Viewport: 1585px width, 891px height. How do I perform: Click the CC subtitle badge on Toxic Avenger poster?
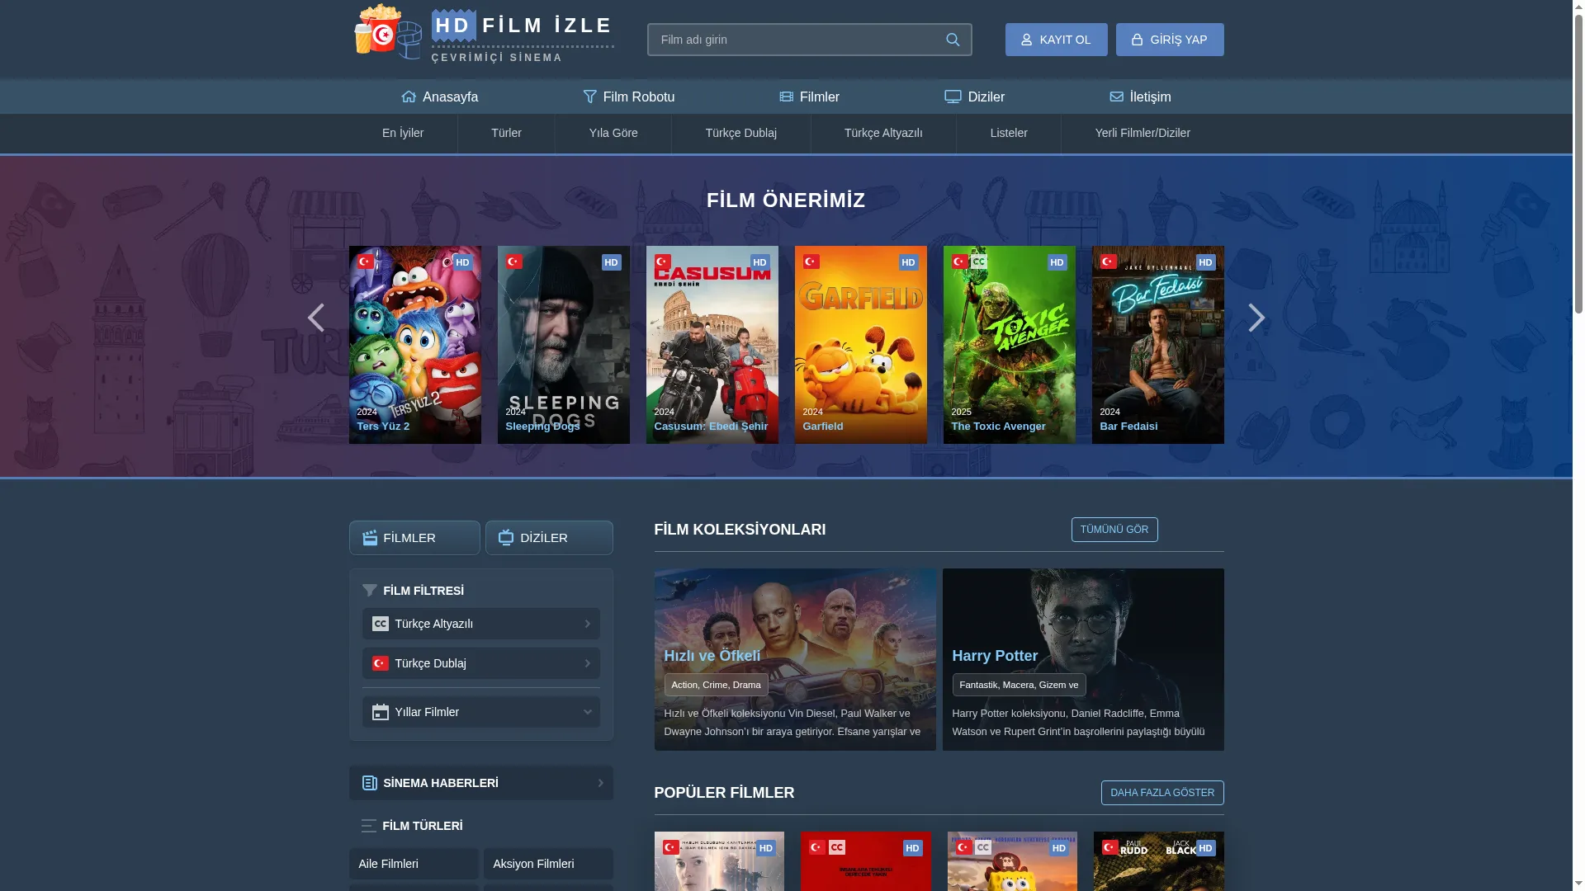[x=979, y=262]
